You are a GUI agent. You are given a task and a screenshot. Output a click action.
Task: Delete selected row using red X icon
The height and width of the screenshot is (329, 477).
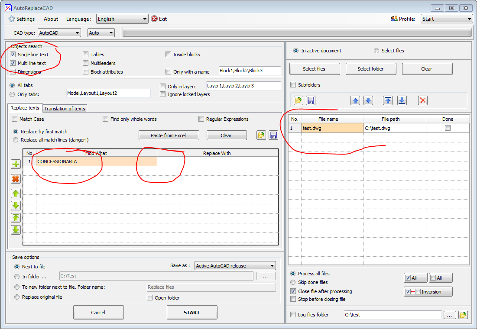point(16,179)
